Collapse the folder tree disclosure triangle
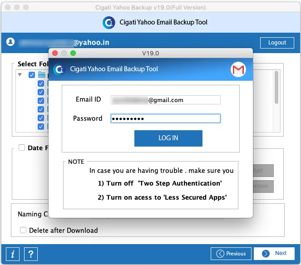Screen dimensions: 301x265 [x=20, y=74]
